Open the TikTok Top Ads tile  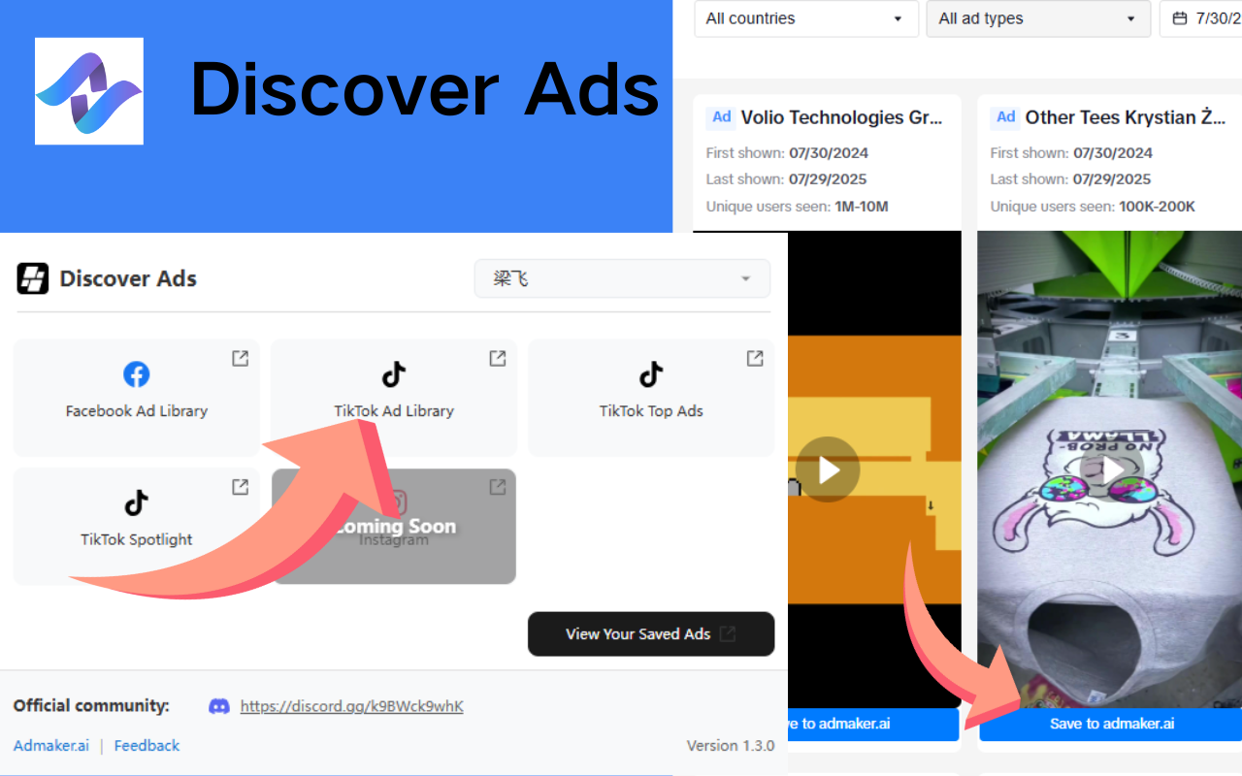(x=651, y=398)
